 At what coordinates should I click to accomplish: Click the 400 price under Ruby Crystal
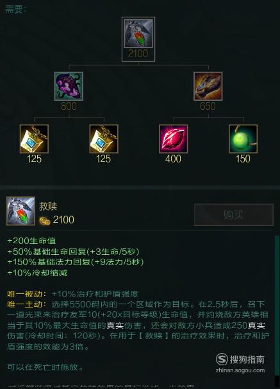pyautogui.click(x=173, y=159)
